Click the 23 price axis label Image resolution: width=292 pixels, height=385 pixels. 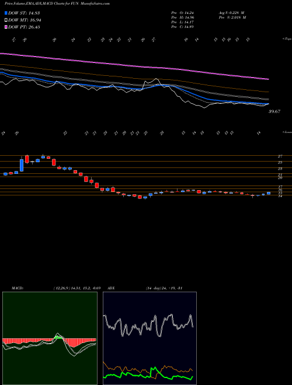280,169
